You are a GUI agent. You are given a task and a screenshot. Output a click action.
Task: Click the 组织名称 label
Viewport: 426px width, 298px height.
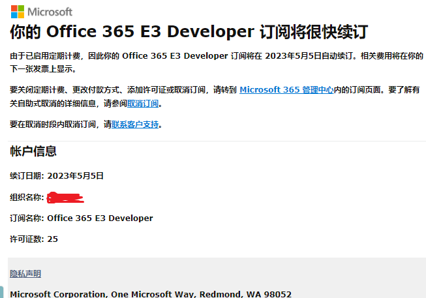coord(27,197)
